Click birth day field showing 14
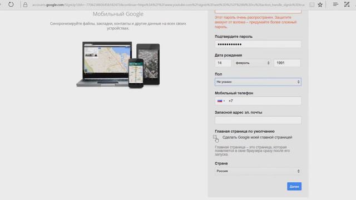 pos(223,63)
